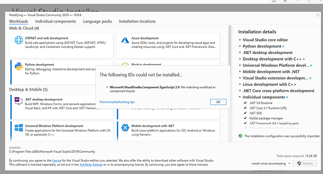Click the Modify button
323x174 pixels.
tap(305, 163)
